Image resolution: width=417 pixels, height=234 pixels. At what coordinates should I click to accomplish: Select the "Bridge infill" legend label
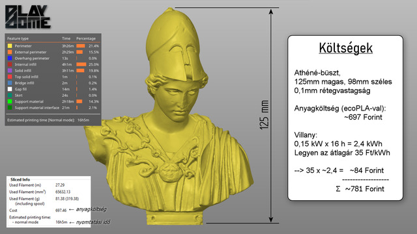coord(25,83)
